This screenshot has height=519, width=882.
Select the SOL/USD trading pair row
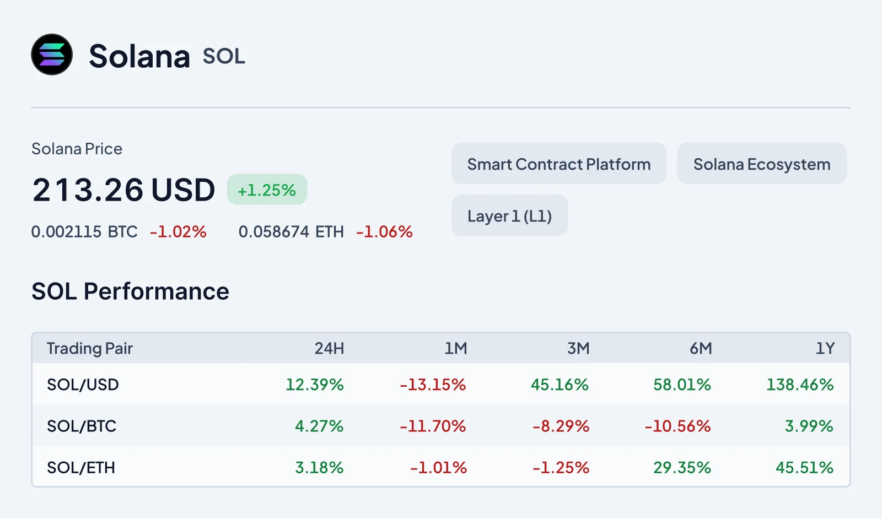[x=441, y=384]
